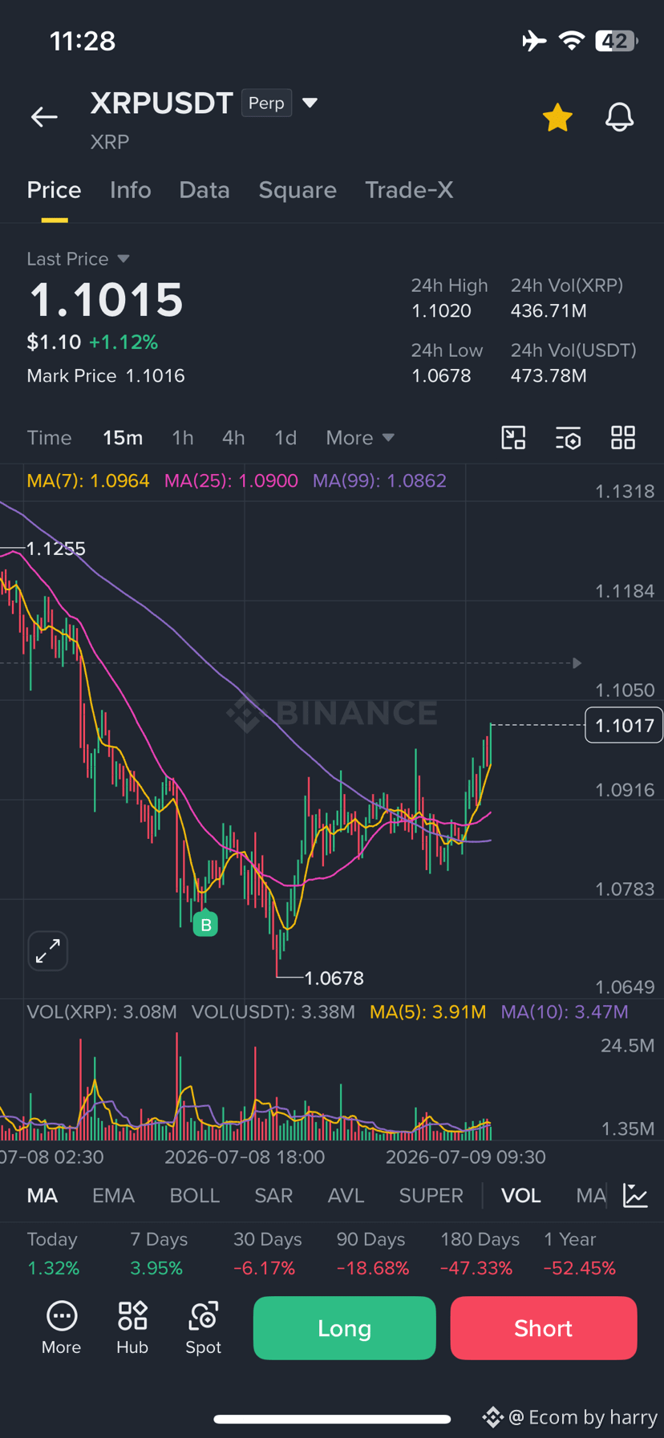The width and height of the screenshot is (664, 1438).
Task: Tap the 30 Days -6.17% performance
Action: coord(267,1254)
